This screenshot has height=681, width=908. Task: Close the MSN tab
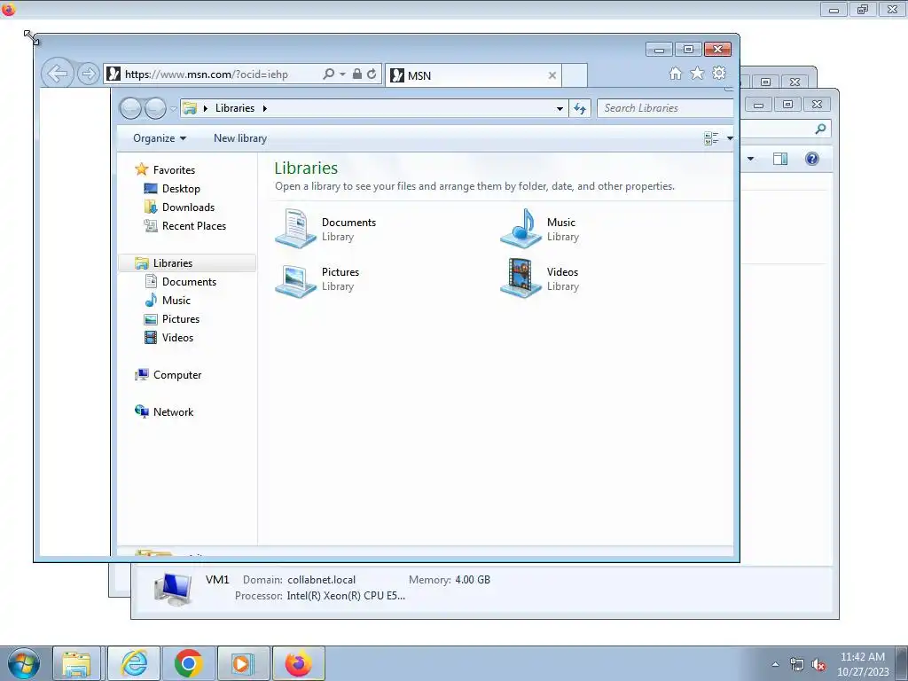click(552, 75)
